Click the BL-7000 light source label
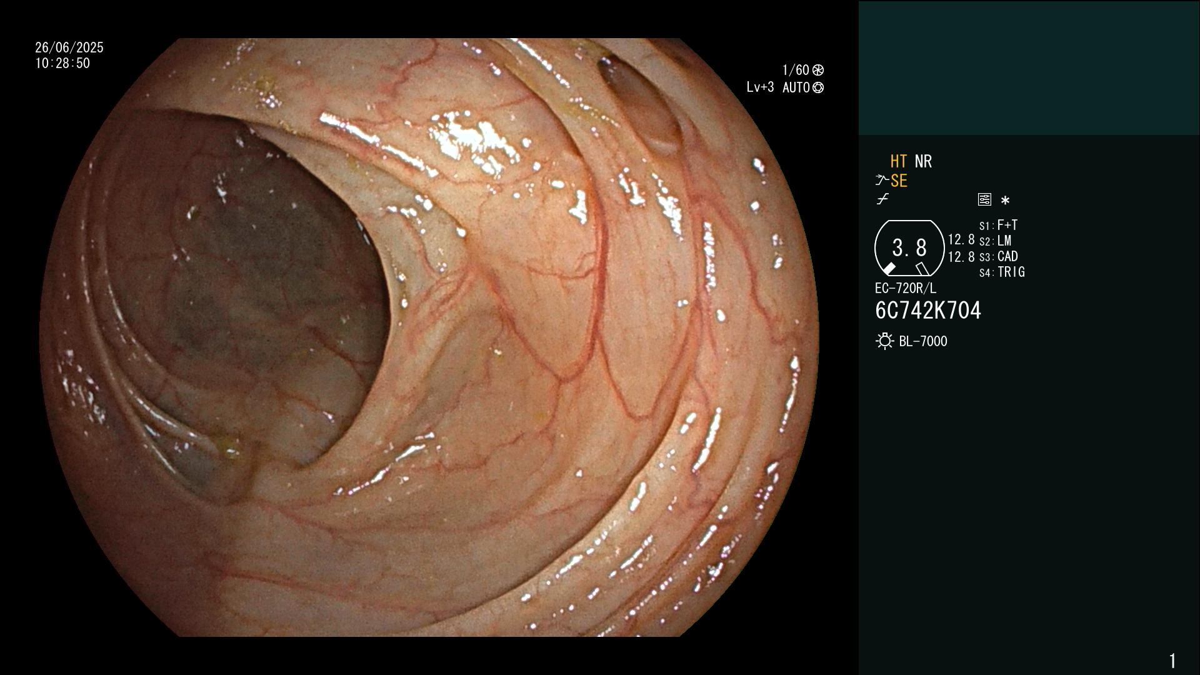1200x675 pixels. point(923,341)
